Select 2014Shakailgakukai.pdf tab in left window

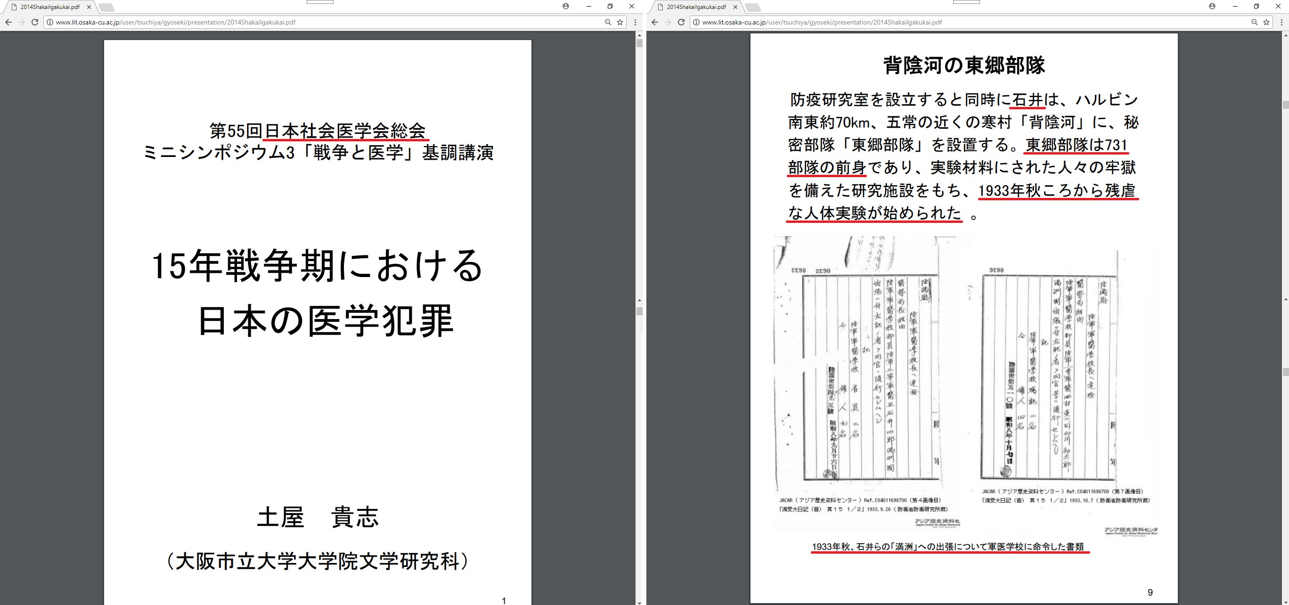50,7
